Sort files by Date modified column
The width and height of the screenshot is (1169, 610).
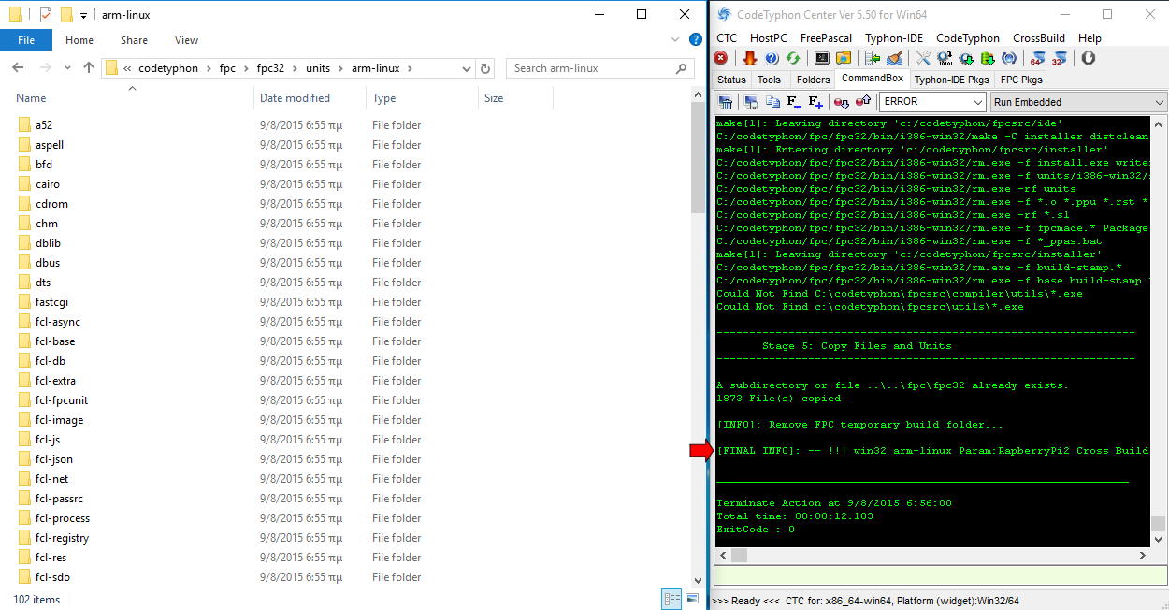(295, 98)
